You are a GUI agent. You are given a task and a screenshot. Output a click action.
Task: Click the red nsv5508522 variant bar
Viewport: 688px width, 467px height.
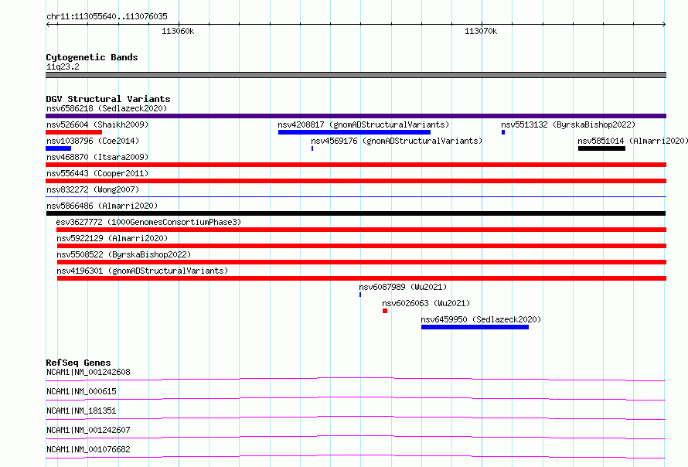pos(362,262)
